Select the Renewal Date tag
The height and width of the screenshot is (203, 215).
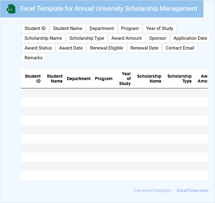(x=144, y=48)
